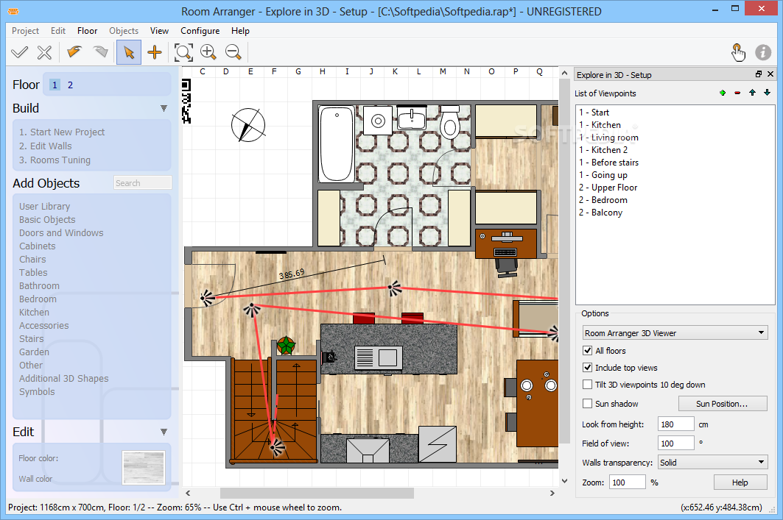Viewport: 783px width, 520px height.
Task: Click the info icon in toolbar
Action: click(x=762, y=52)
